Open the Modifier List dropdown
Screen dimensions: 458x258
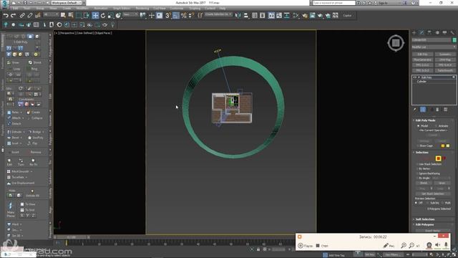(x=434, y=47)
